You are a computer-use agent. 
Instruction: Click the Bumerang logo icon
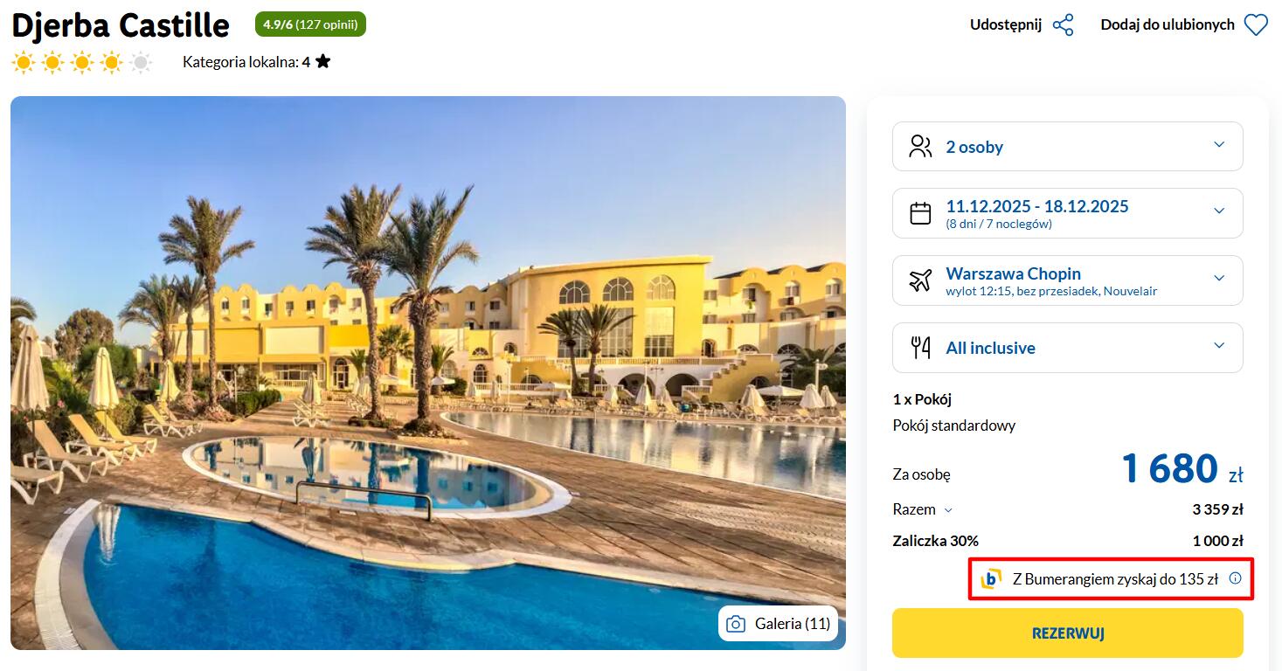pos(991,578)
